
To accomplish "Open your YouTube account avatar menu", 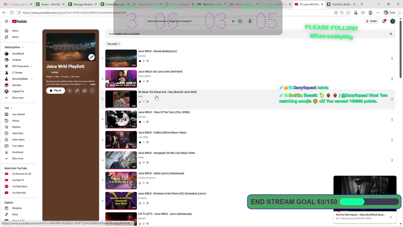I will (x=393, y=21).
